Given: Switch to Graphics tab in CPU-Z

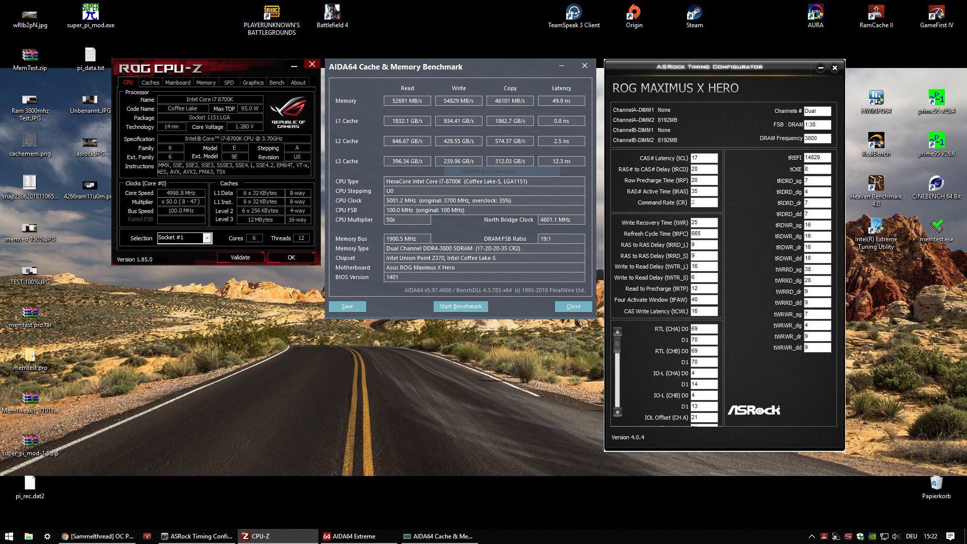Looking at the screenshot, I should point(253,83).
